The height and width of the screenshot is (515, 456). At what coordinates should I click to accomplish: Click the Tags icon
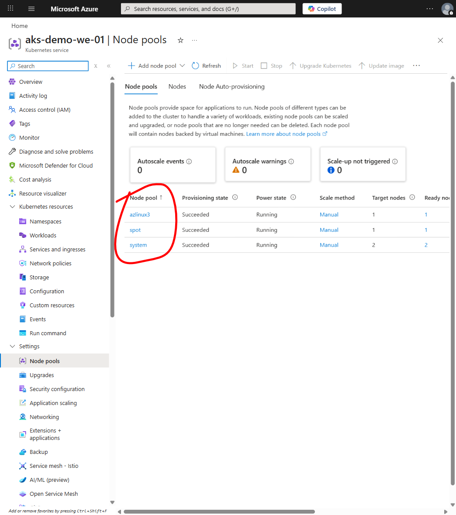tap(12, 124)
